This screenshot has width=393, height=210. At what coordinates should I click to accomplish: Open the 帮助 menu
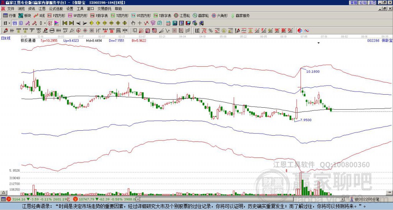118,9
